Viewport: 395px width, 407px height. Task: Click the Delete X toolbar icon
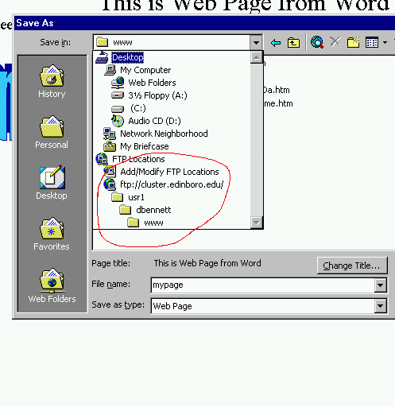pos(335,42)
